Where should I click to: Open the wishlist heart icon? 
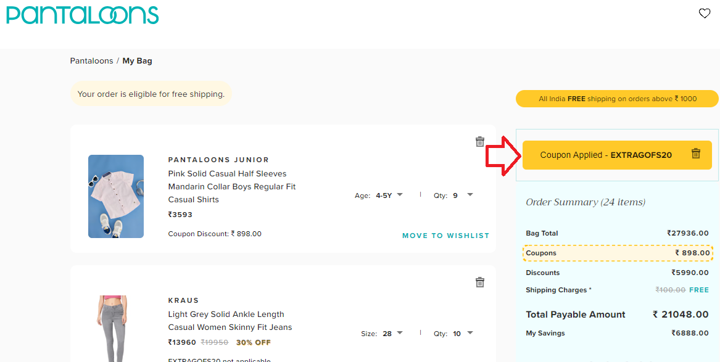click(x=705, y=14)
